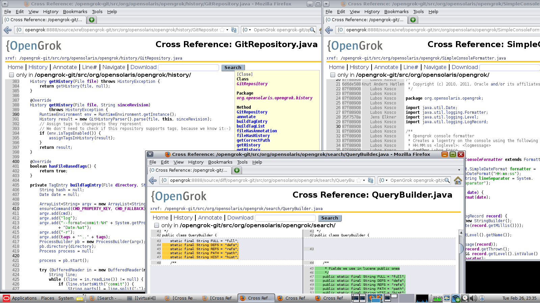The image size is (540, 303).
Task: Bookmark star in QueryBuilder URL bar
Action: 359,180
